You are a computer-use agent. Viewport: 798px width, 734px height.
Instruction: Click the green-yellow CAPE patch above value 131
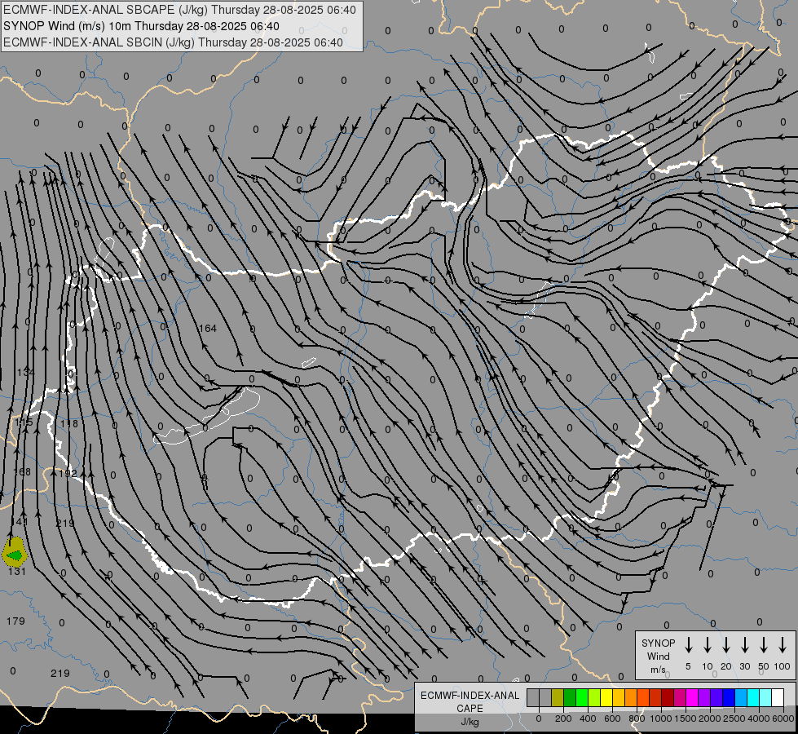[x=14, y=552]
